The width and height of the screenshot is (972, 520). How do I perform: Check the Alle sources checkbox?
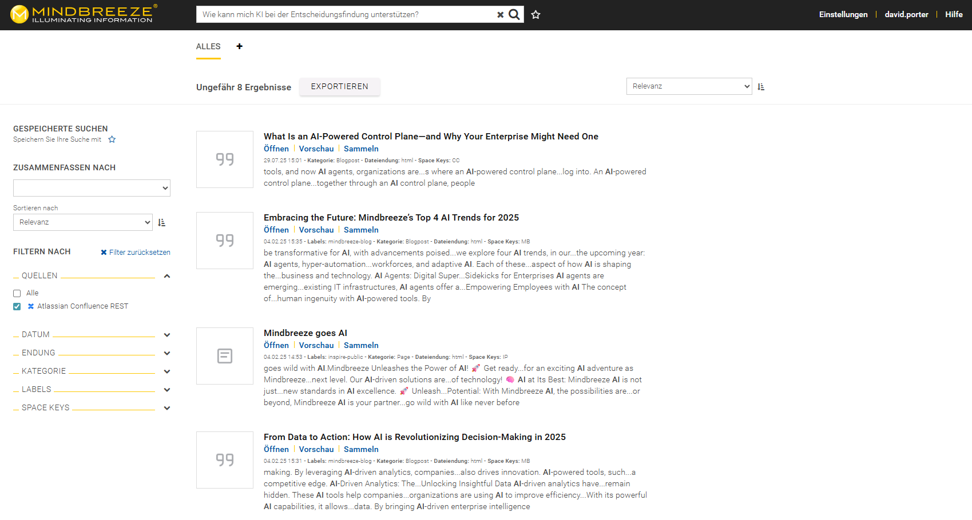(17, 293)
